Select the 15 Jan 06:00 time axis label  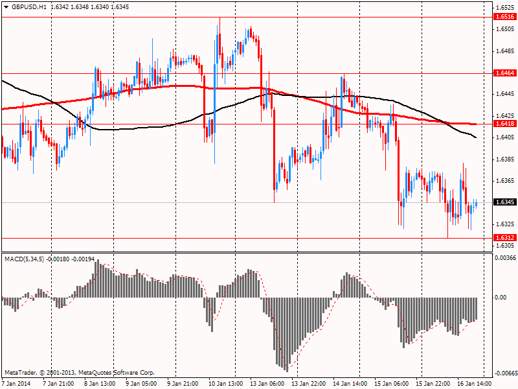tap(392, 384)
